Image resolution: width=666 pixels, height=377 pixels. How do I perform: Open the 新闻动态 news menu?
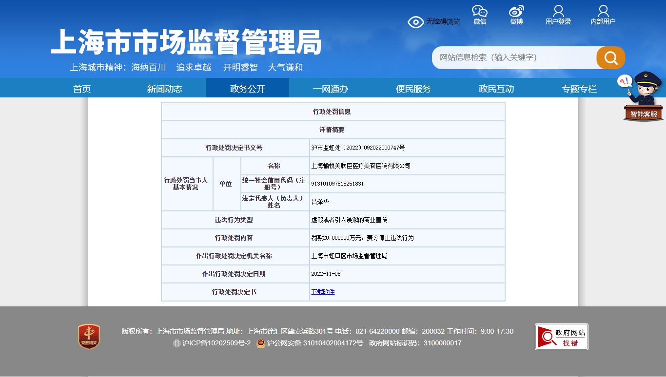[165, 89]
